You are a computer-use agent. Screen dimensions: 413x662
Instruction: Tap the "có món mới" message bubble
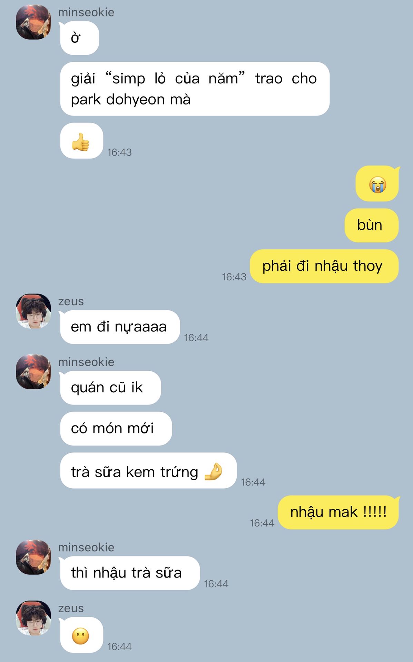point(116,429)
